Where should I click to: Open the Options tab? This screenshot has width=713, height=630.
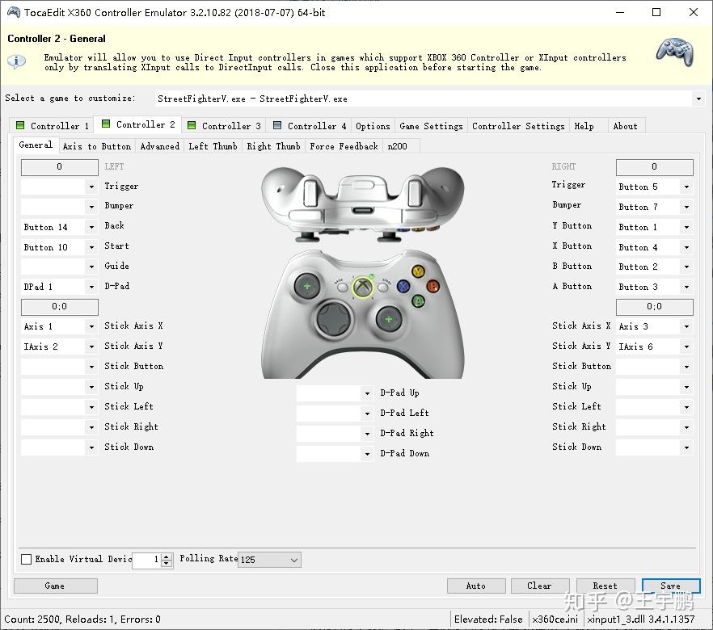pyautogui.click(x=373, y=126)
